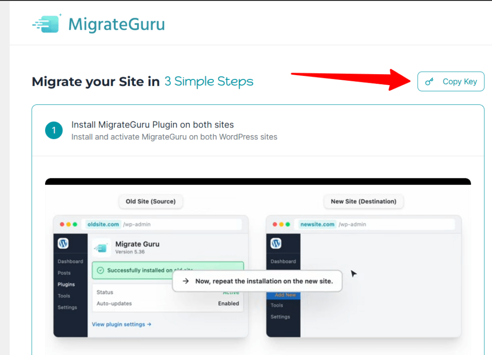Click 'Now, repeat the installation' tooltip text

(x=264, y=281)
